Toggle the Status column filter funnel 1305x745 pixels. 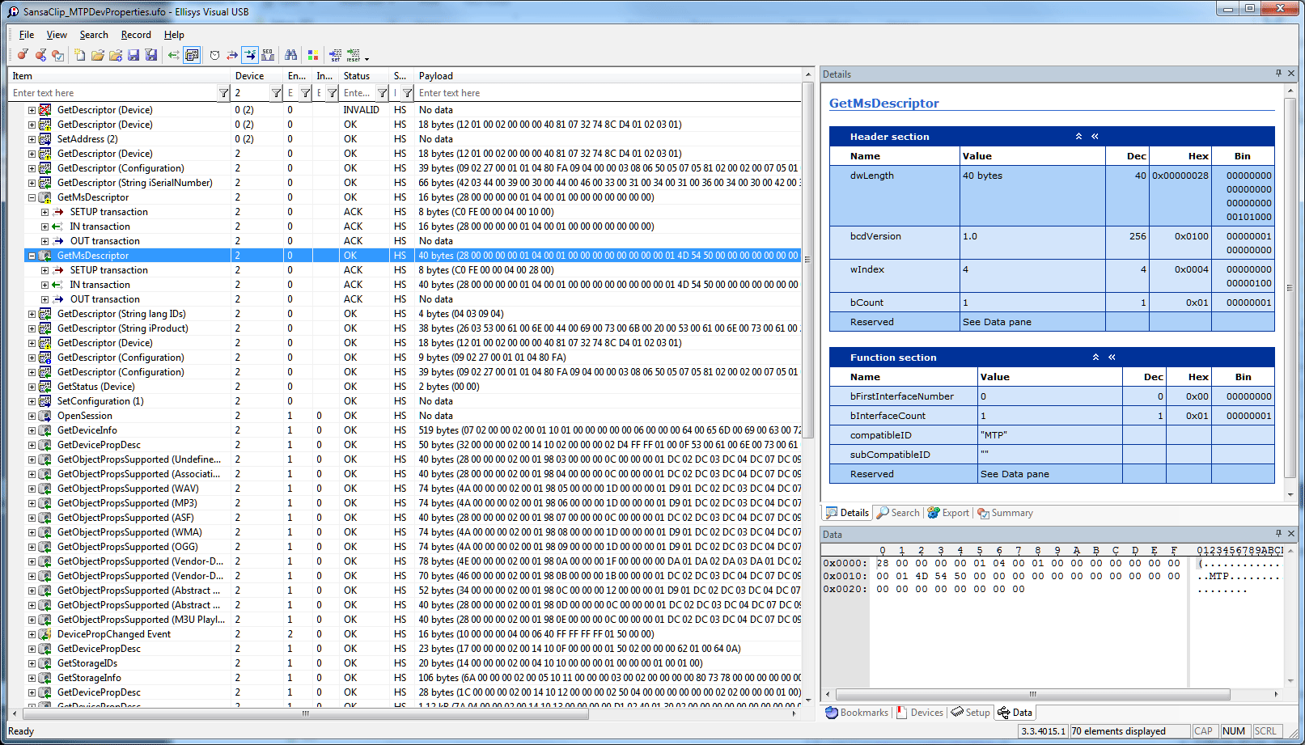[x=382, y=93]
